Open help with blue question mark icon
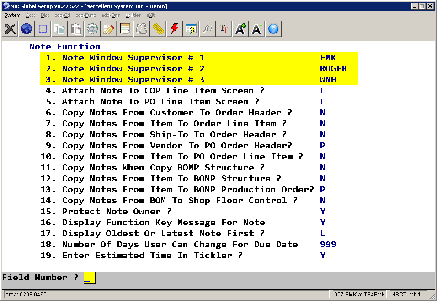The image size is (437, 301). click(273, 29)
